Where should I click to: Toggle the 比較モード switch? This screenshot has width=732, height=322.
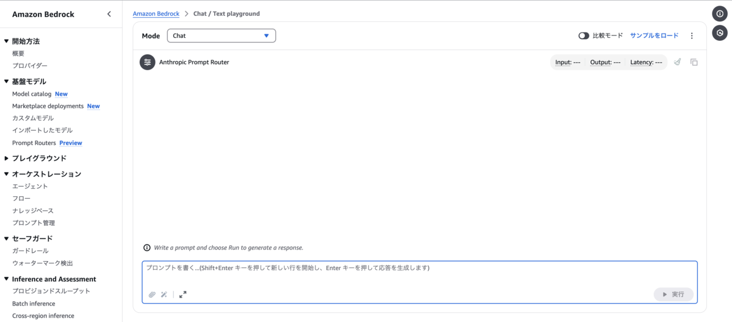click(x=584, y=36)
